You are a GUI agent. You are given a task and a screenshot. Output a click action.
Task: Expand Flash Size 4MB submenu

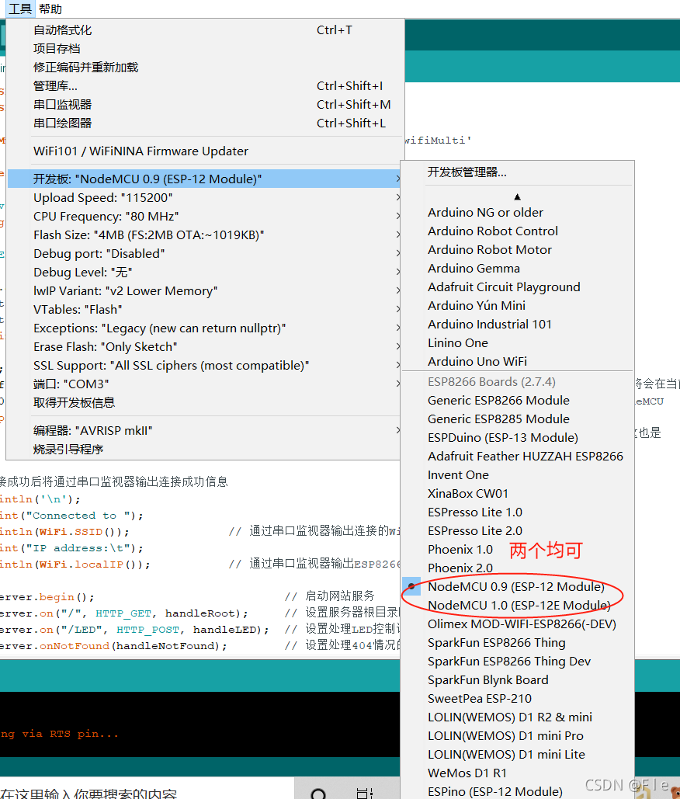(205, 235)
